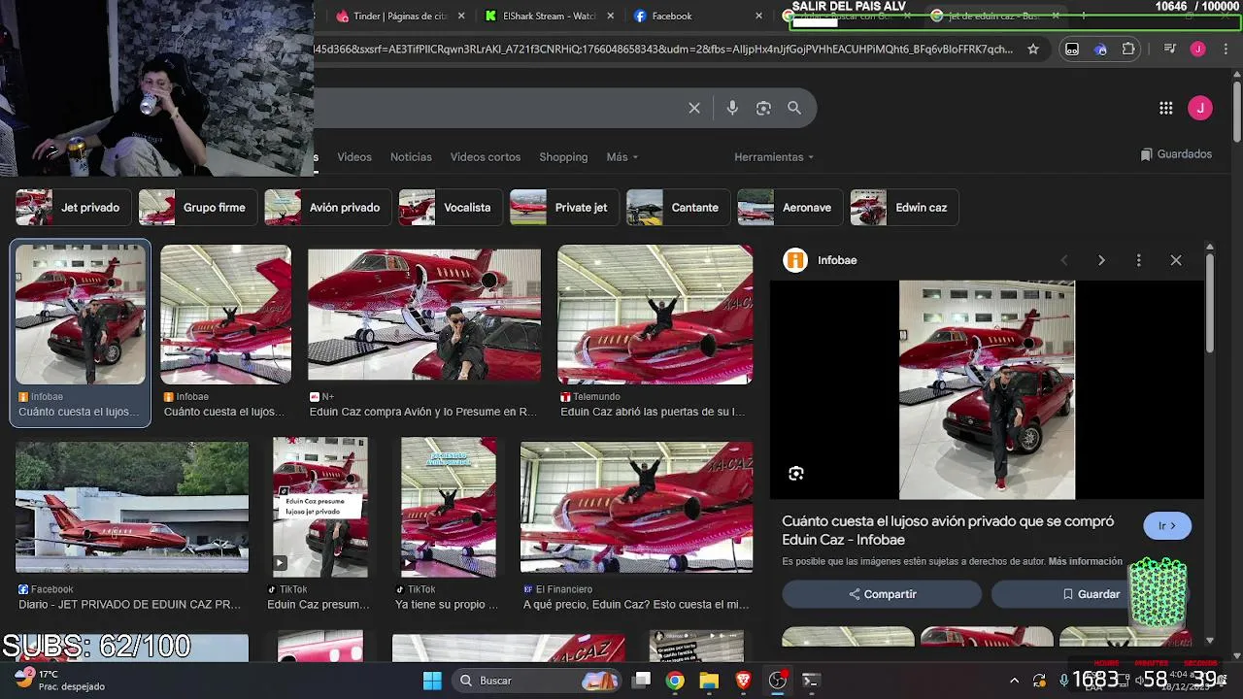Close the Infobae image preview panel
Viewport: 1243px width, 699px height.
click(x=1176, y=260)
